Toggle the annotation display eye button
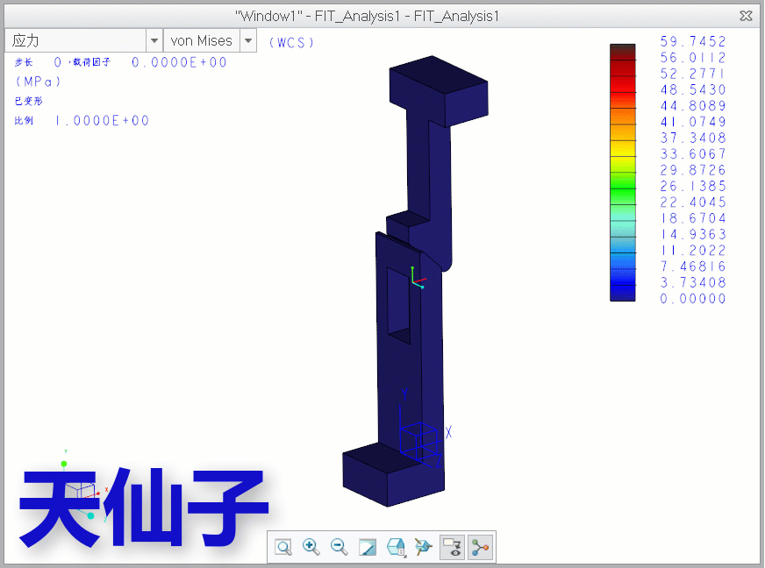This screenshot has height=568, width=765. (453, 548)
